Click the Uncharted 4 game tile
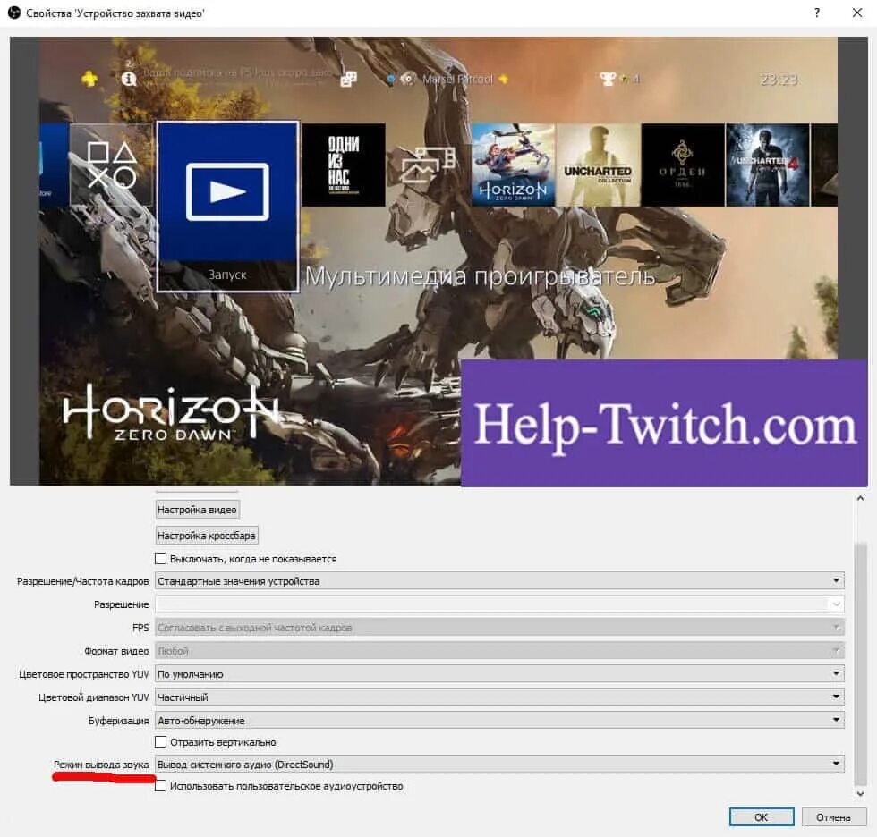This screenshot has height=837, width=877. click(x=768, y=165)
